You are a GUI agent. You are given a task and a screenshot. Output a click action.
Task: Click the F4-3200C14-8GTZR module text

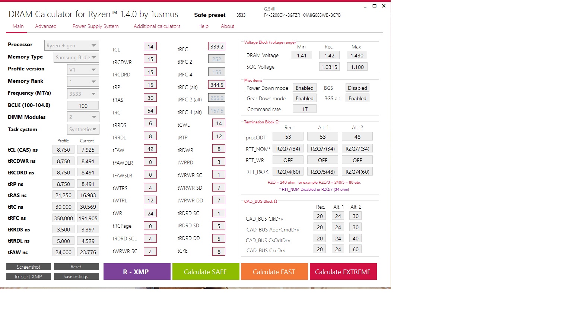click(282, 15)
